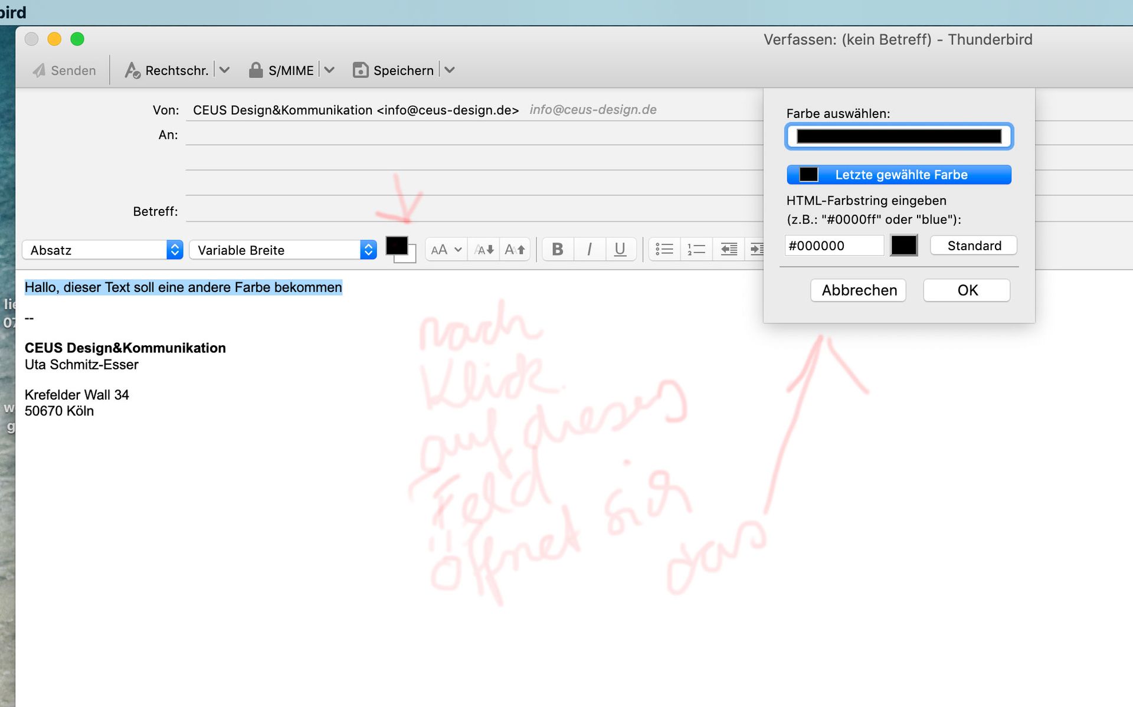Click the S/MIME lock icon
This screenshot has height=707, width=1133.
click(256, 70)
